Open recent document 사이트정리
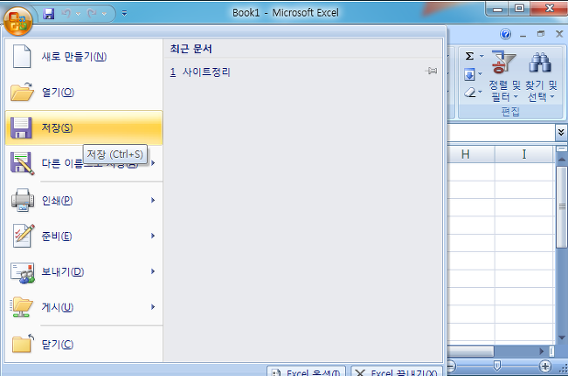The height and width of the screenshot is (376, 568). click(200, 72)
